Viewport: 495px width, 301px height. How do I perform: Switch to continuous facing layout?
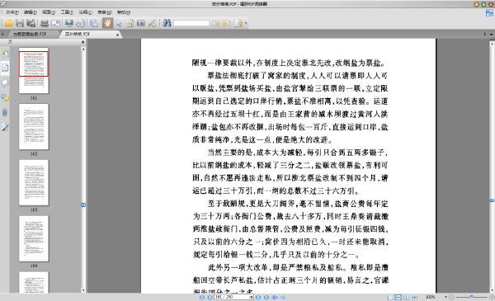coord(414,297)
